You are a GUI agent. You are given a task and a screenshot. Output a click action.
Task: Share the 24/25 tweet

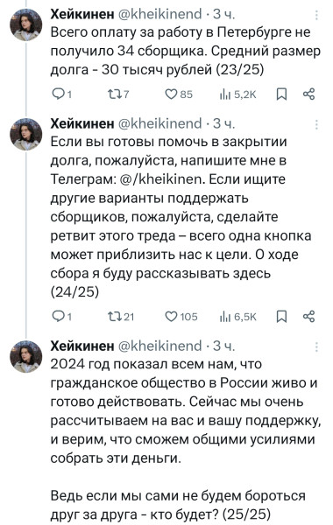[x=308, y=317]
